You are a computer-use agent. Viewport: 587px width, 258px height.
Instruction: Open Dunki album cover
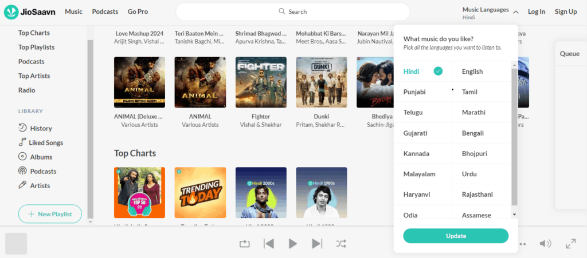pyautogui.click(x=321, y=82)
